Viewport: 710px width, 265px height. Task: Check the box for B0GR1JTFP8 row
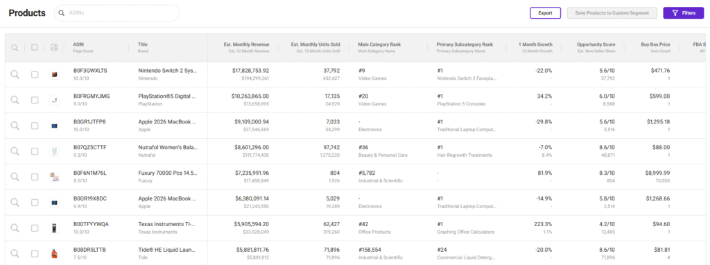35,126
